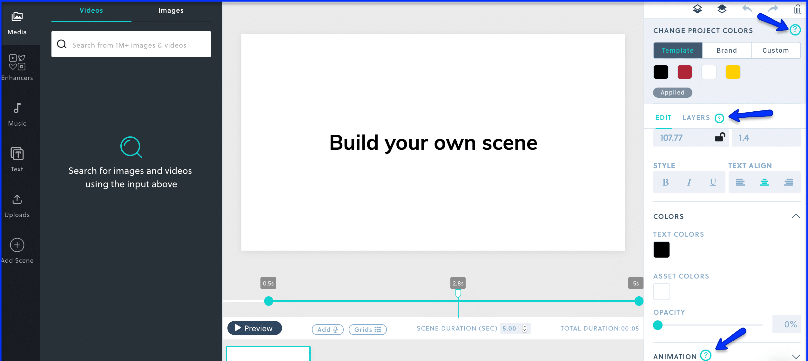The width and height of the screenshot is (808, 361).
Task: Click the Preview button
Action: (254, 328)
